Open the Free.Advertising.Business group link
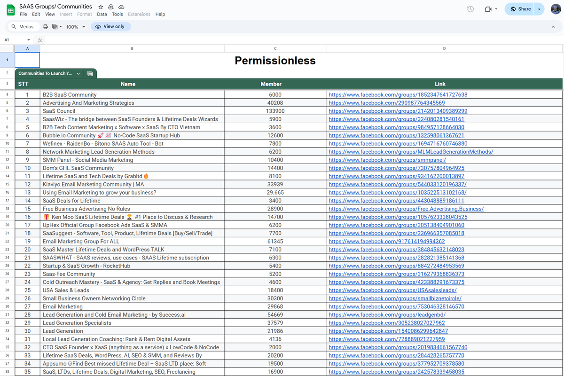This screenshot has height=376, width=564. click(x=406, y=209)
